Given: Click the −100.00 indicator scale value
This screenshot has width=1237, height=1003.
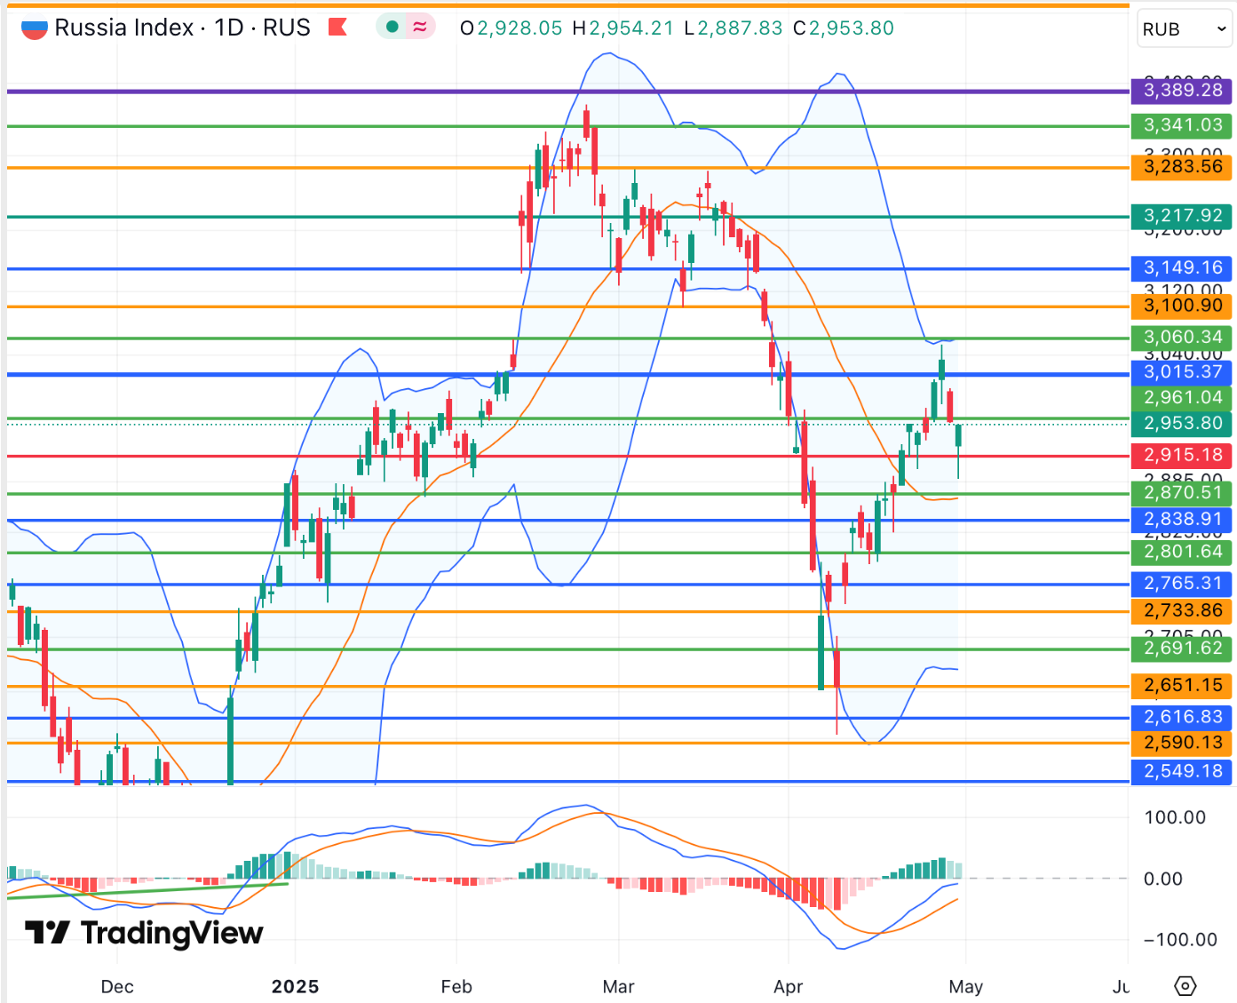Looking at the screenshot, I should pos(1180,940).
